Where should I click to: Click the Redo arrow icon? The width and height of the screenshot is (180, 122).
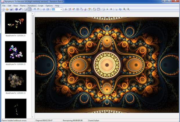click(x=38, y=9)
